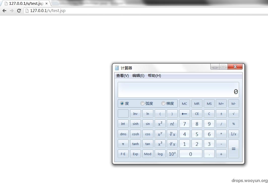Screen dimensions: 268x183
Task: Click the ± sign change button
Action: pos(221,114)
